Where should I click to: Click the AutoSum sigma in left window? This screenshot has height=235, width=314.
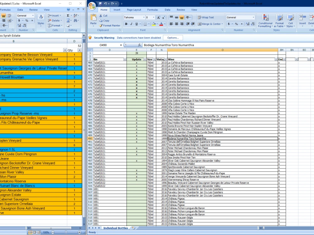point(68,16)
